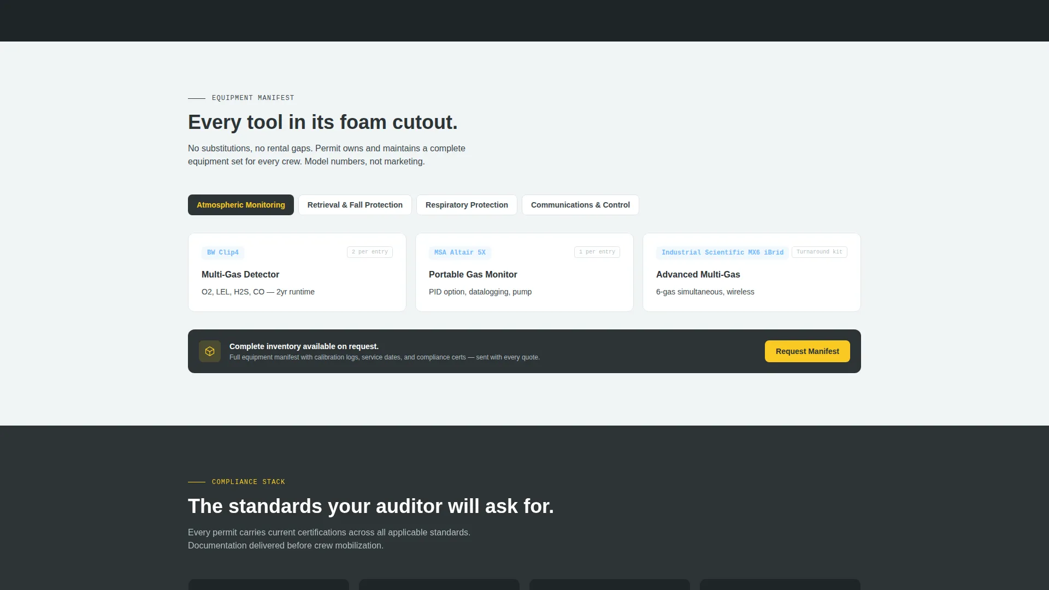Click the "Full equipment manifest with calibration logs" line
The width and height of the screenshot is (1049, 590).
[385, 357]
